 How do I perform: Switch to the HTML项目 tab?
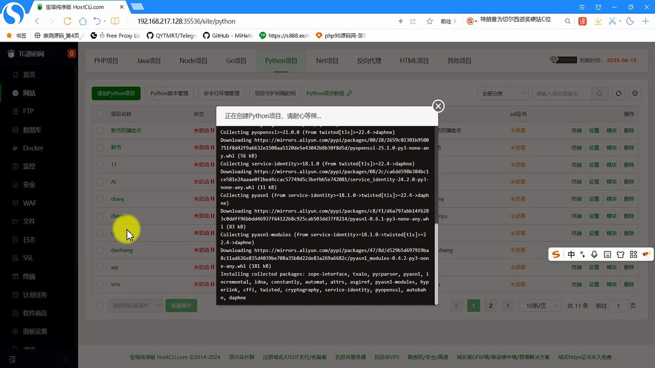pyautogui.click(x=414, y=61)
